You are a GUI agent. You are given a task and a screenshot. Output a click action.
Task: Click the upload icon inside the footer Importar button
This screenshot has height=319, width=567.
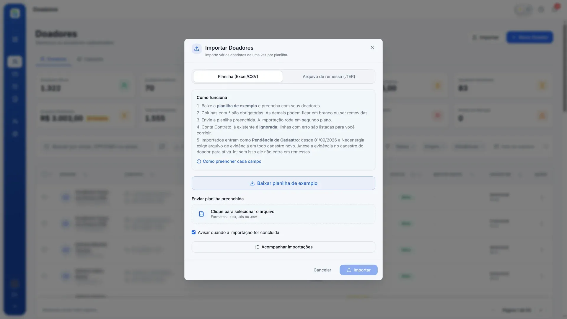click(x=349, y=270)
